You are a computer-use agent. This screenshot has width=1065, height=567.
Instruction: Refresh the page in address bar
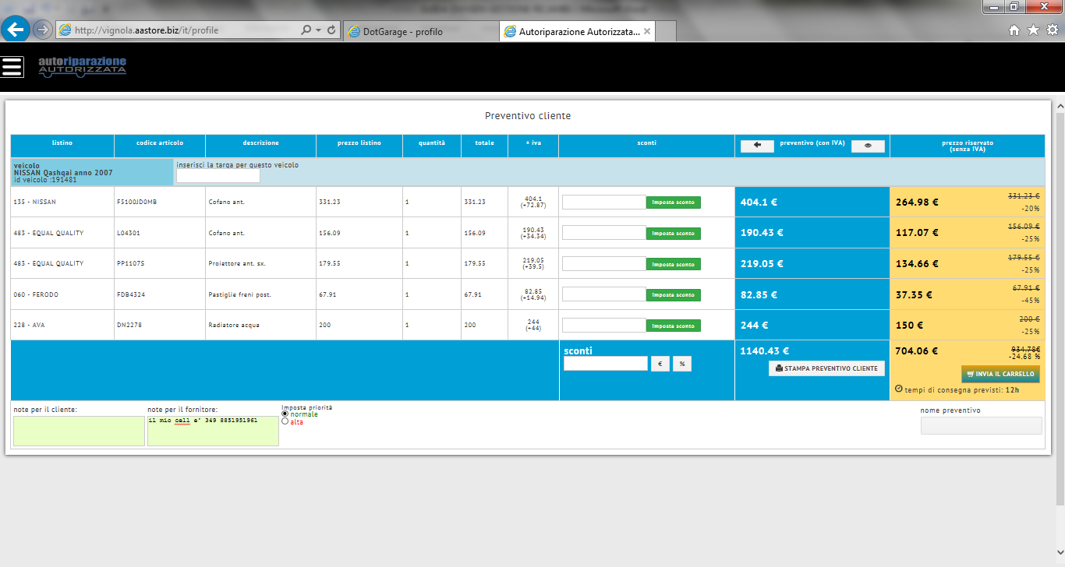(331, 30)
